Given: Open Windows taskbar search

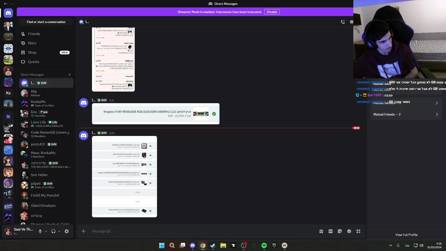Looking at the screenshot, I should [172, 245].
